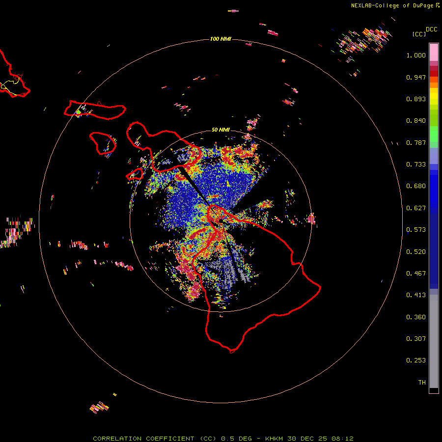Click the 0.680 scale value
This screenshot has width=442, height=442.
(x=416, y=186)
